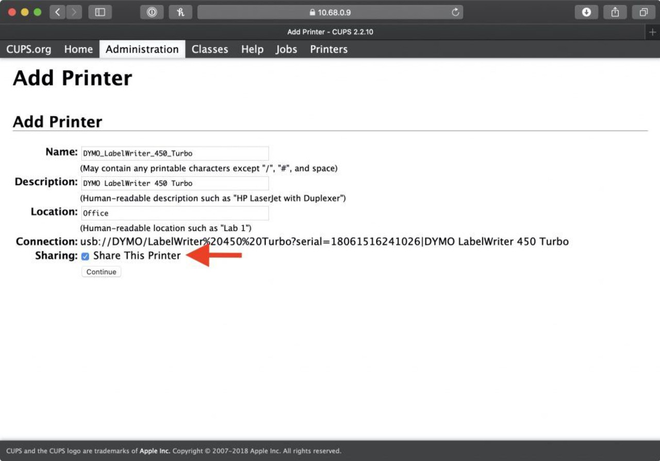Toggle the Safari sidebar button

100,12
